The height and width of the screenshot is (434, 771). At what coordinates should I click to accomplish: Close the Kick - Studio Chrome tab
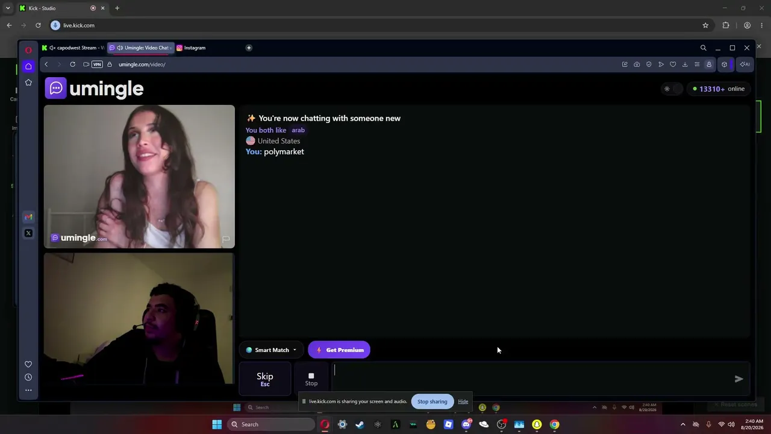[x=102, y=8]
